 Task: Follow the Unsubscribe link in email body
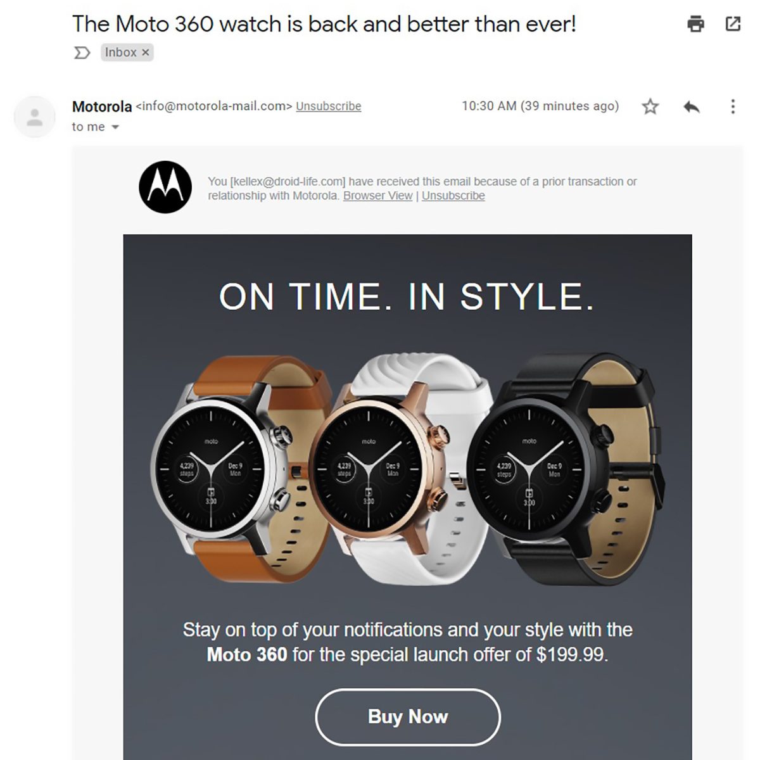453,196
